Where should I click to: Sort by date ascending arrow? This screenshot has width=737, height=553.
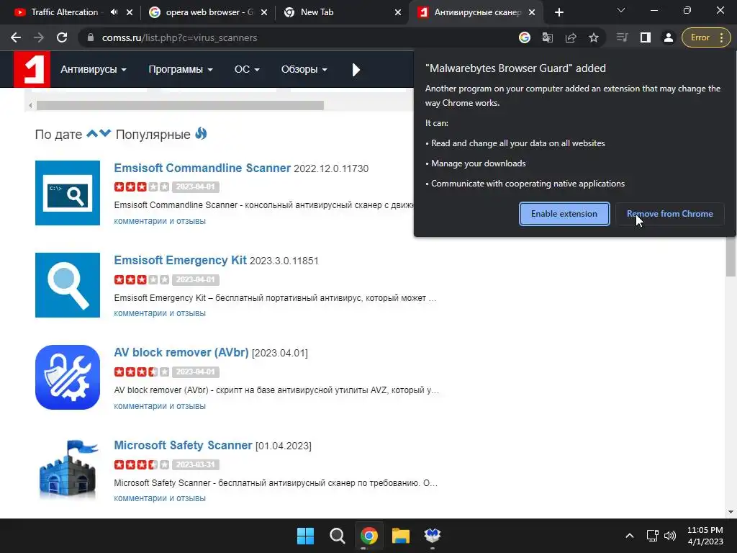(x=92, y=133)
